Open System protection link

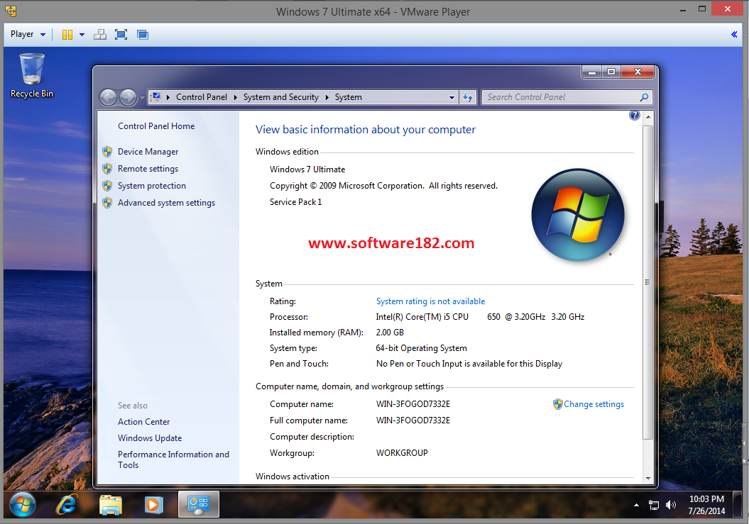(152, 186)
